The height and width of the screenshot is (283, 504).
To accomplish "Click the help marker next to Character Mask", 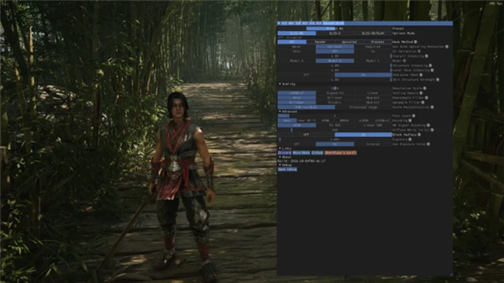I will click(421, 75).
